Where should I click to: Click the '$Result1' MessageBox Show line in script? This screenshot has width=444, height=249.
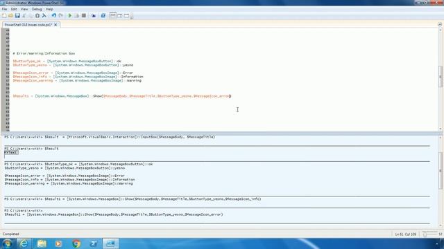pos(122,96)
